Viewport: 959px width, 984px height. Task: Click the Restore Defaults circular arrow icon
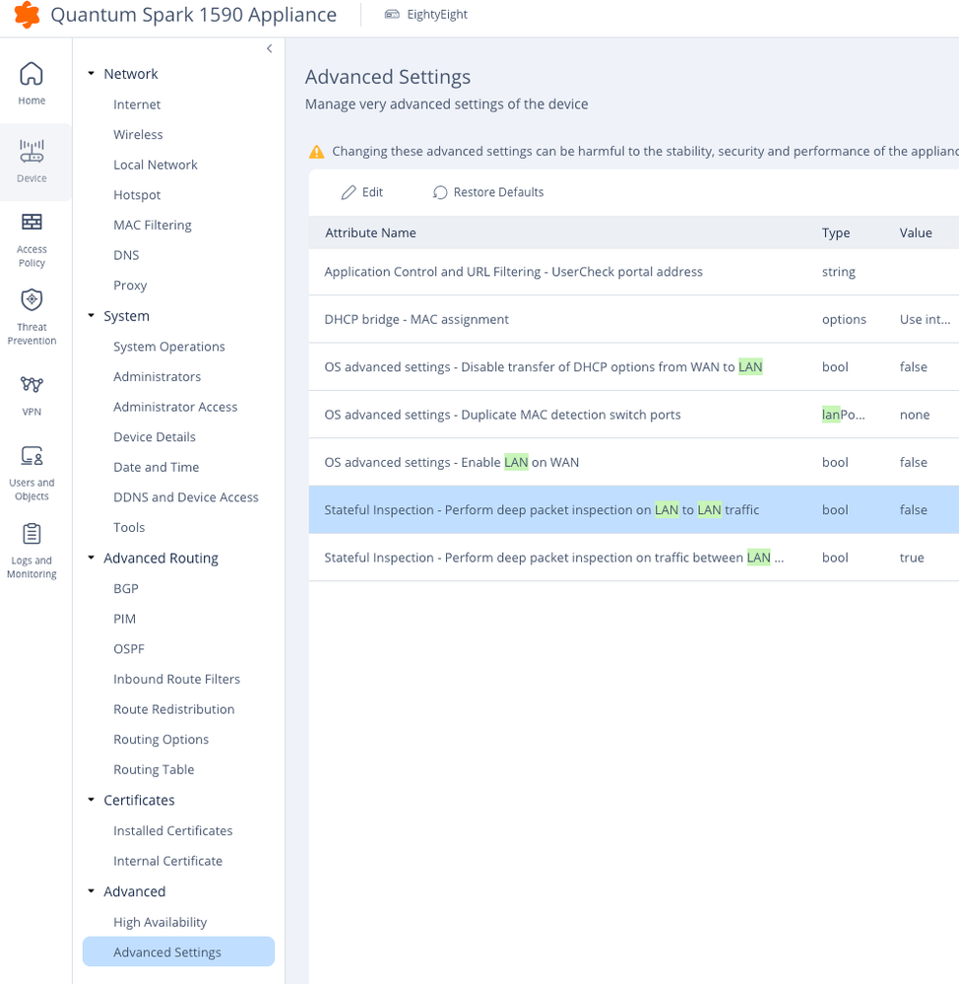tap(440, 192)
